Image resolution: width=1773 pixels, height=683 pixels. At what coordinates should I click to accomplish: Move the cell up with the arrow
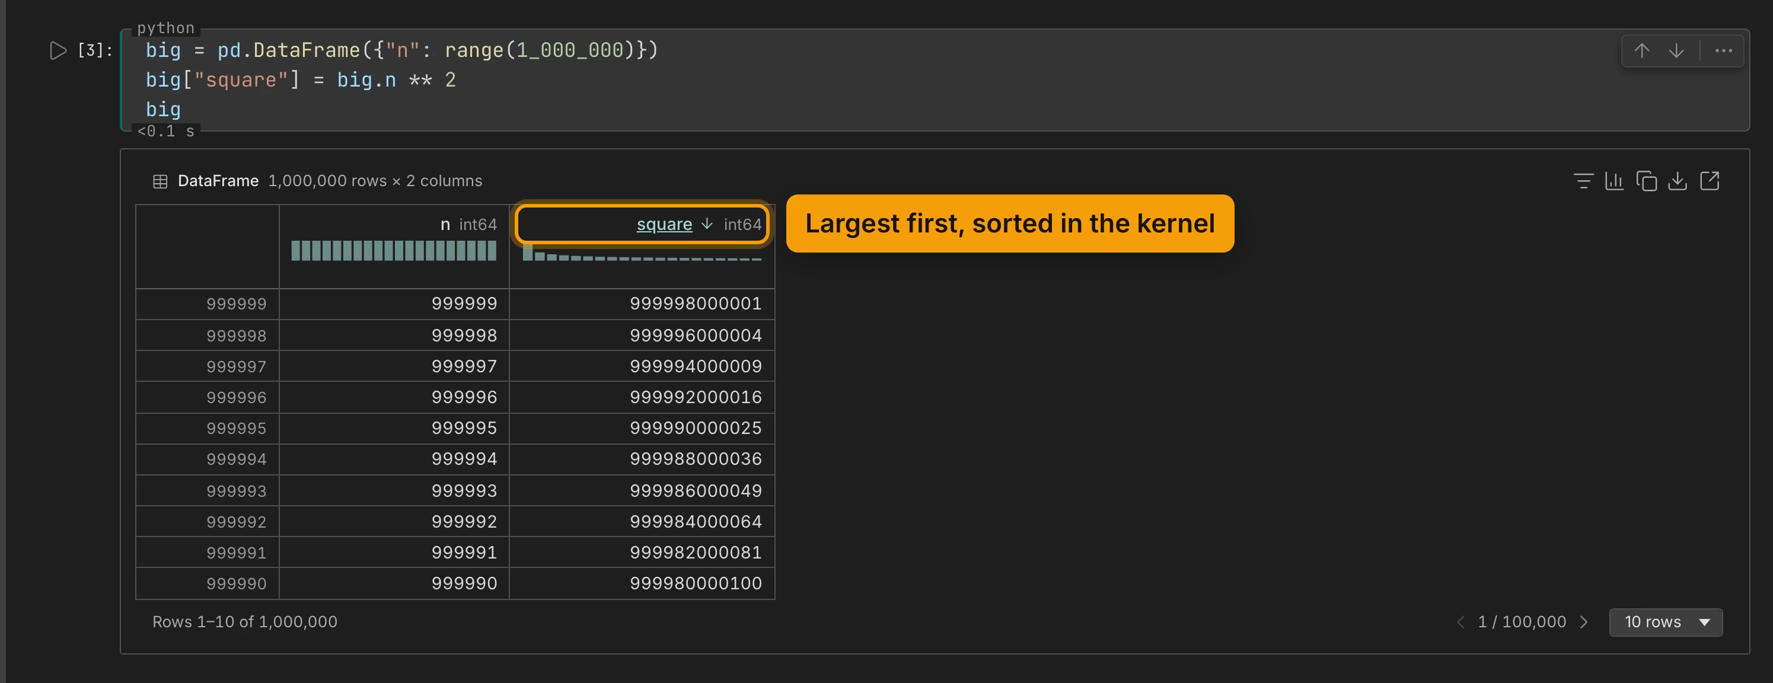(x=1641, y=50)
